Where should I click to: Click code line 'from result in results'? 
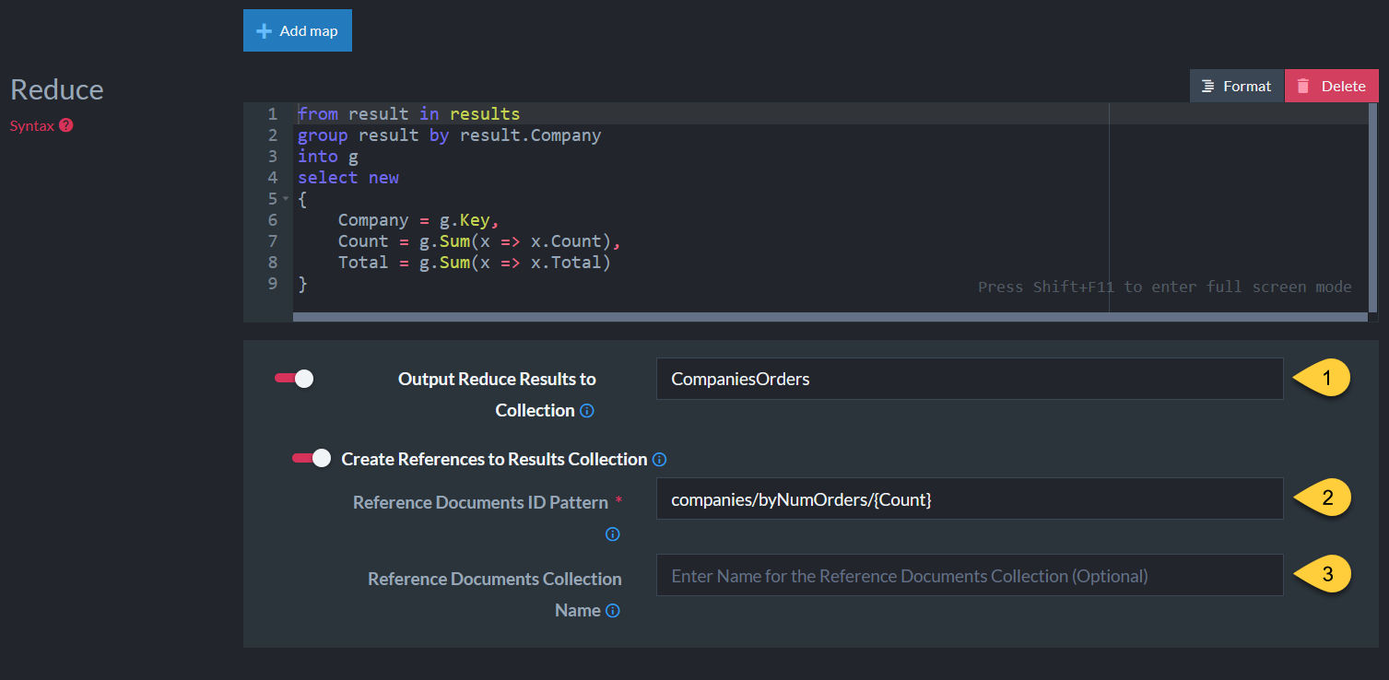[408, 114]
